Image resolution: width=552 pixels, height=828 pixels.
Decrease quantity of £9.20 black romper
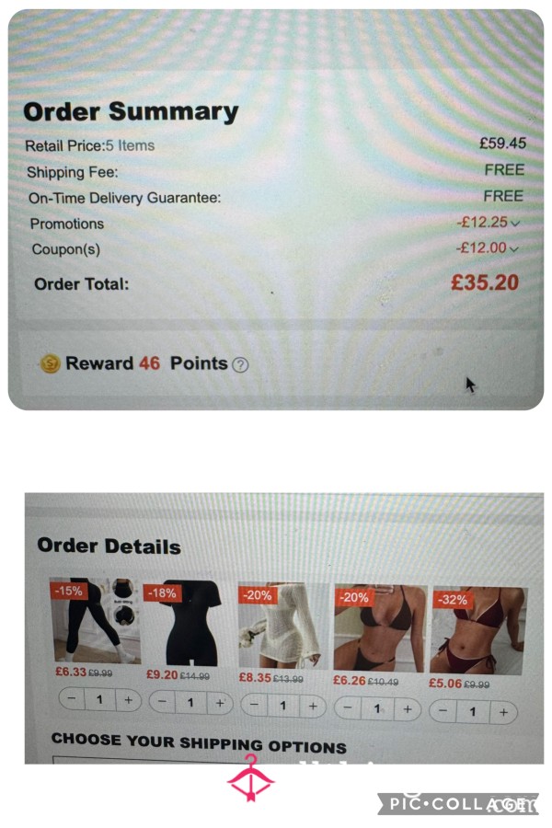click(x=163, y=702)
